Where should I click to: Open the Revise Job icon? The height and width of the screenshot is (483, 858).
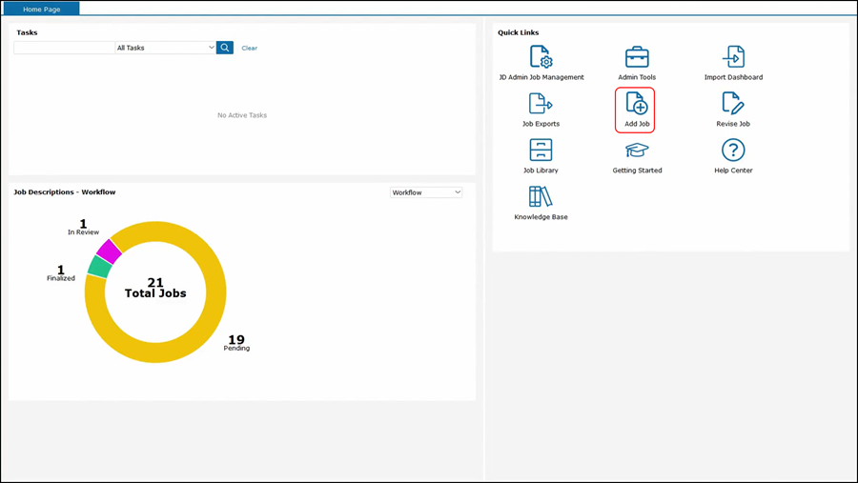pos(732,104)
